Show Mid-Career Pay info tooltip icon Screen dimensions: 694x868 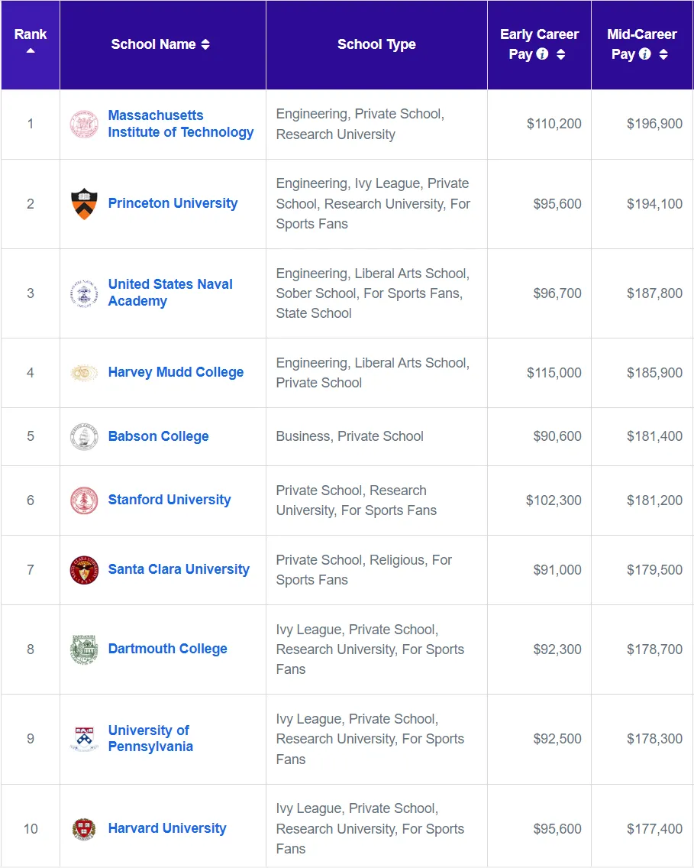[x=645, y=53]
